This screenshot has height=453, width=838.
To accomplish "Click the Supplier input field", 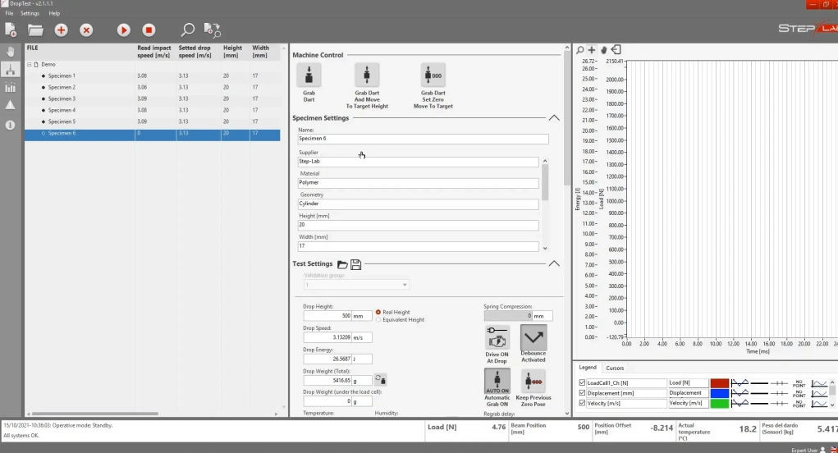I will click(x=418, y=162).
